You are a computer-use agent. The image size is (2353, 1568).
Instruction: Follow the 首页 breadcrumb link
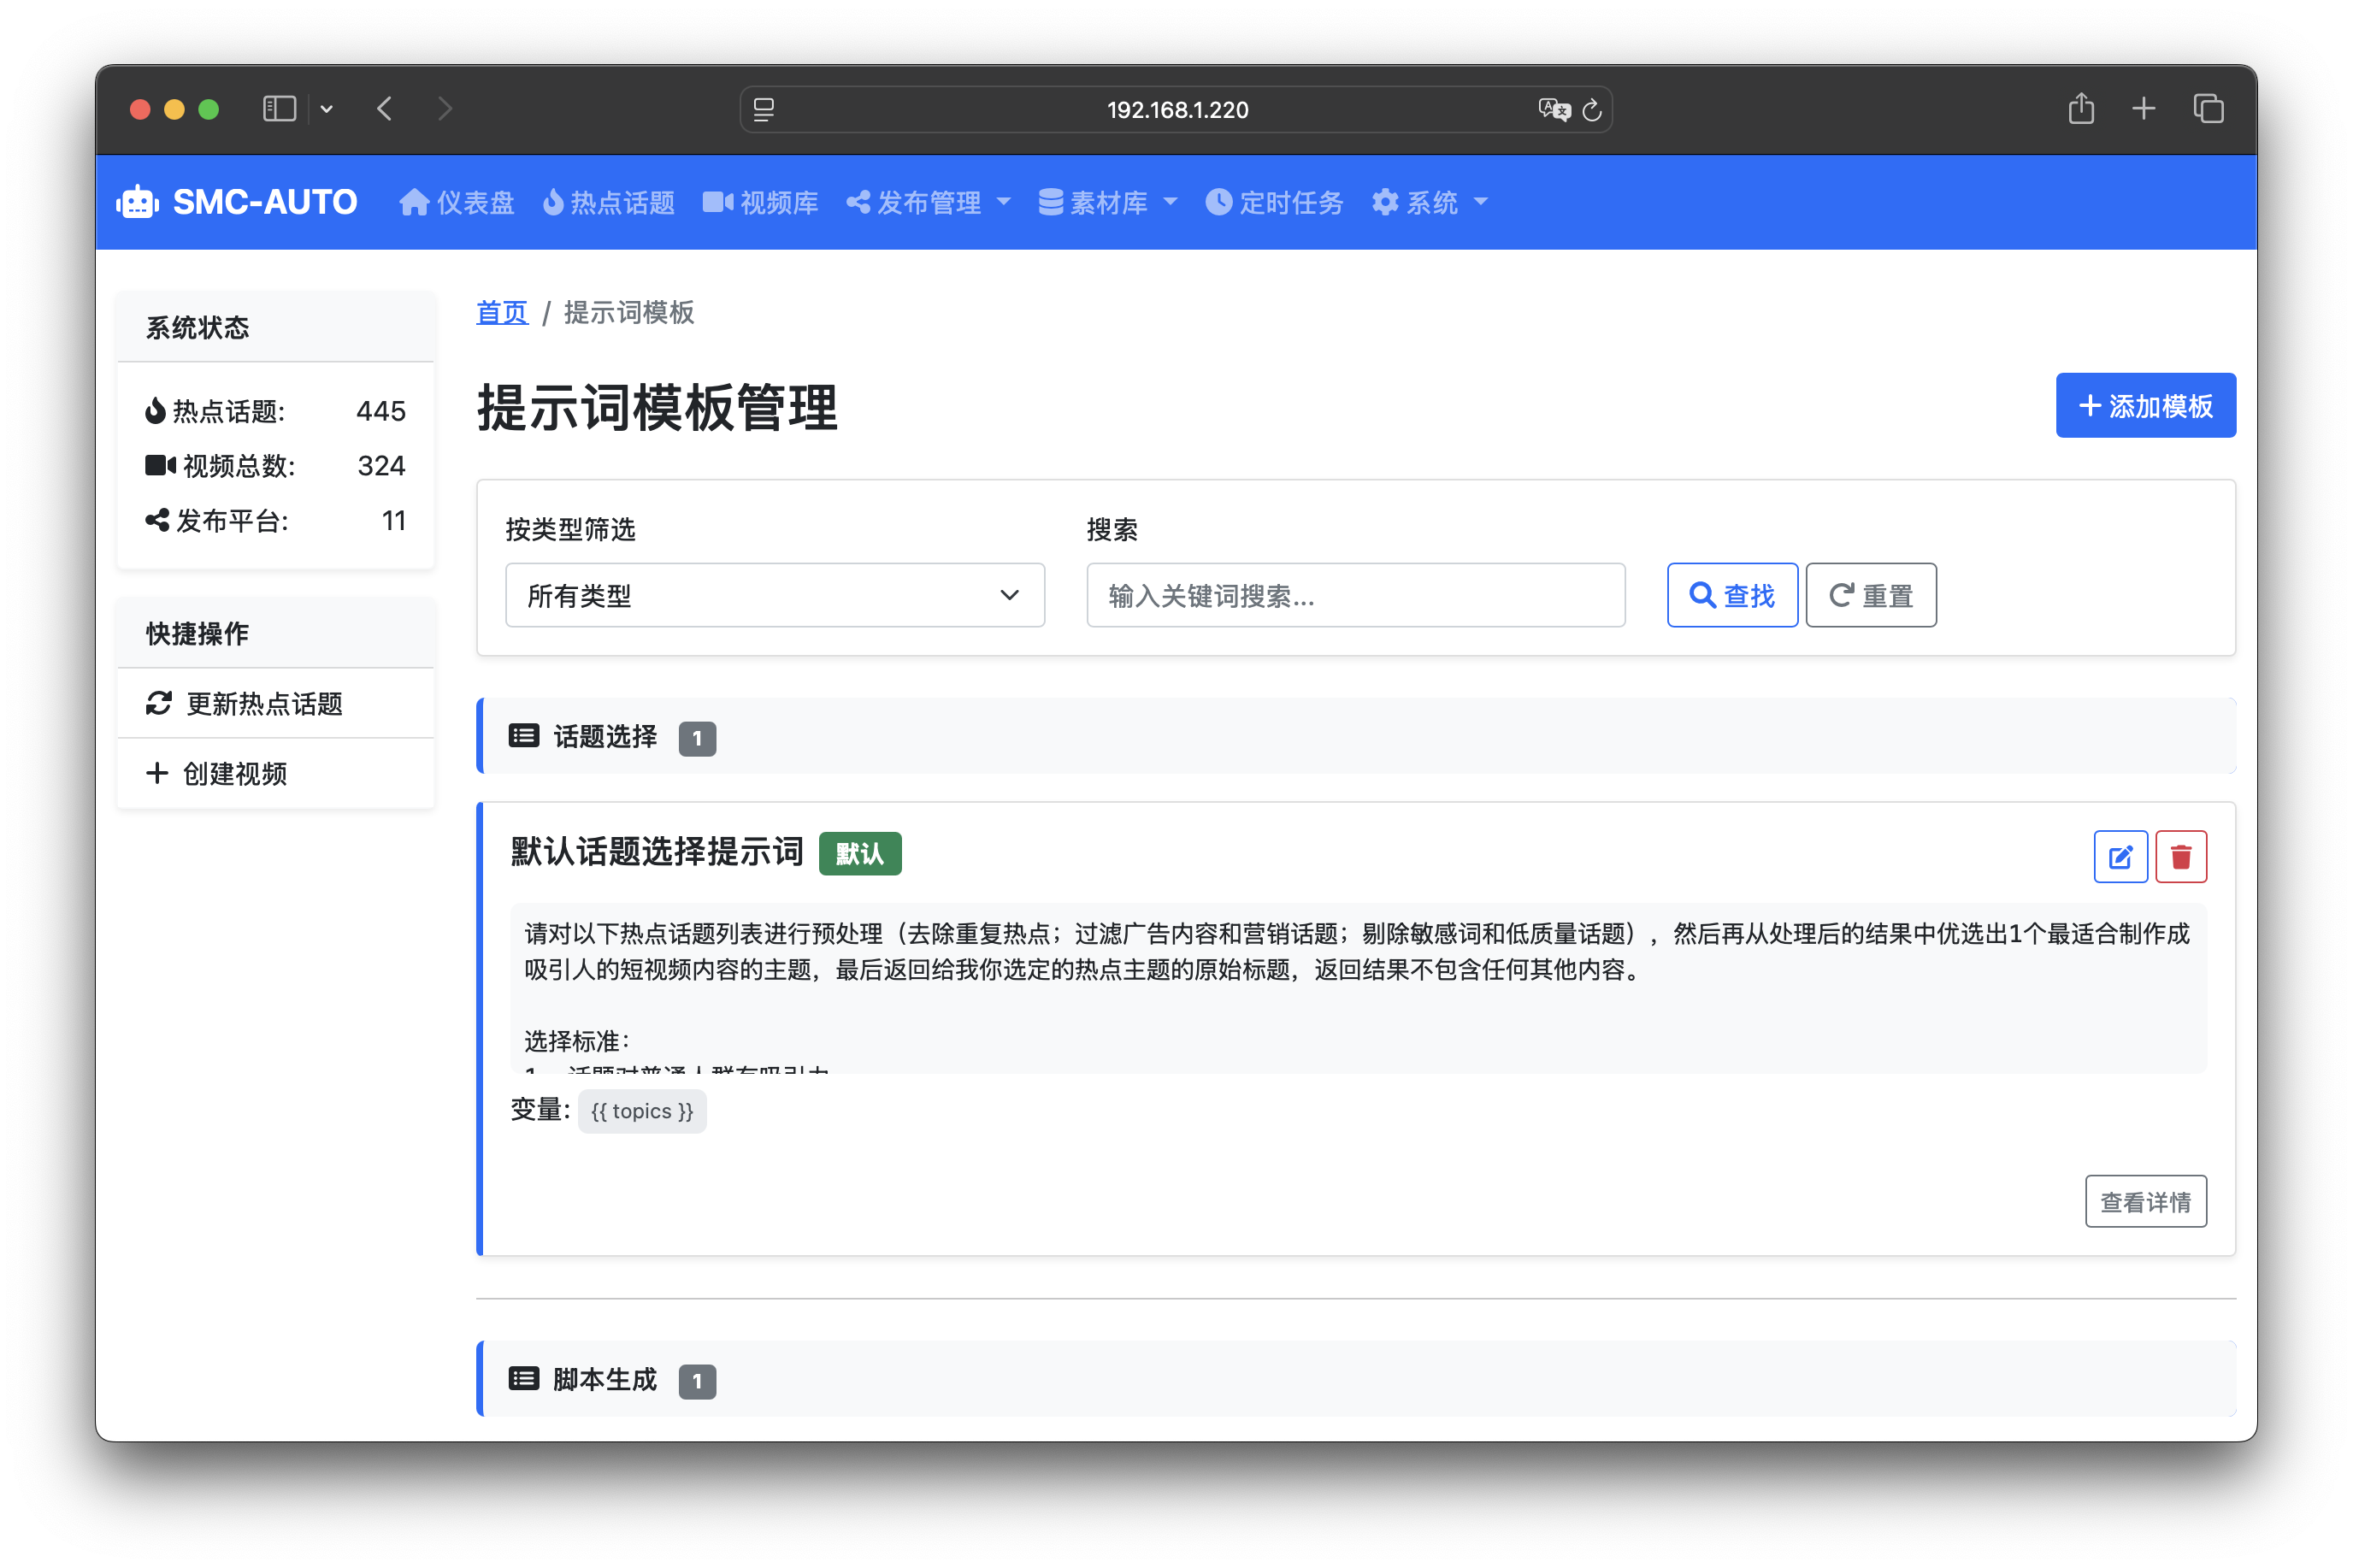(x=501, y=313)
